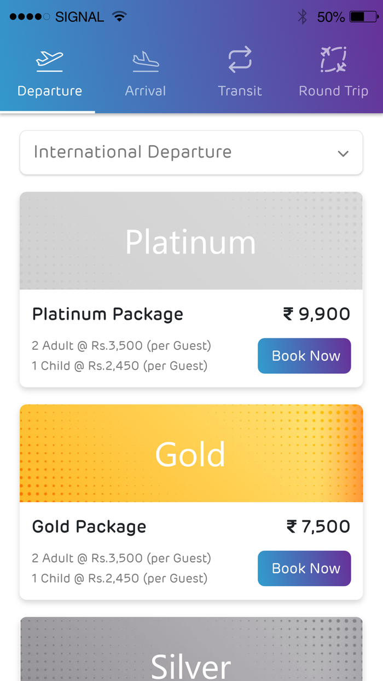Tap the Arrival landing plane icon
Image resolution: width=383 pixels, height=681 pixels.
pos(146,61)
